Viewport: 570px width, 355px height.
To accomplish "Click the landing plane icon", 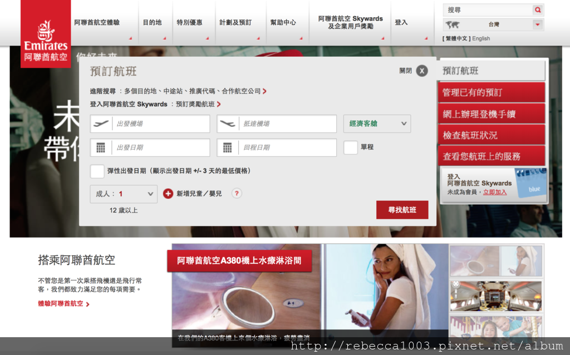I will (228, 124).
